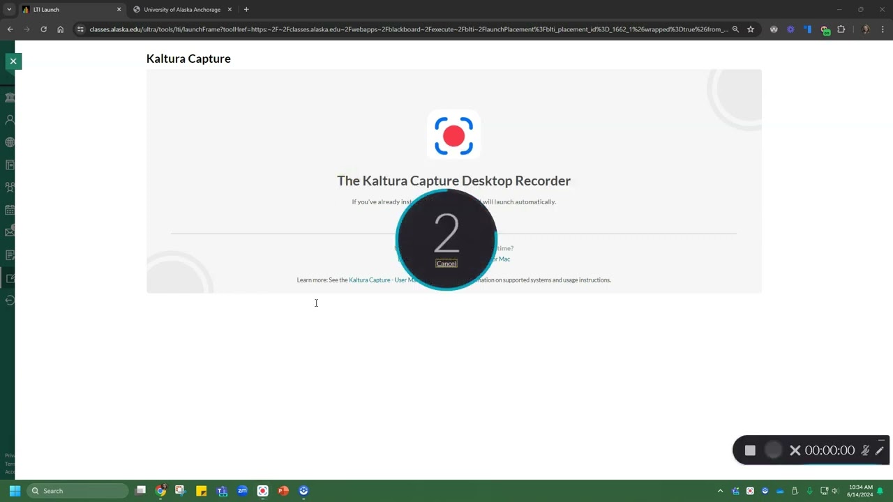This screenshot has height=502, width=893.
Task: Open PowerPoint from the taskbar
Action: [x=283, y=491]
